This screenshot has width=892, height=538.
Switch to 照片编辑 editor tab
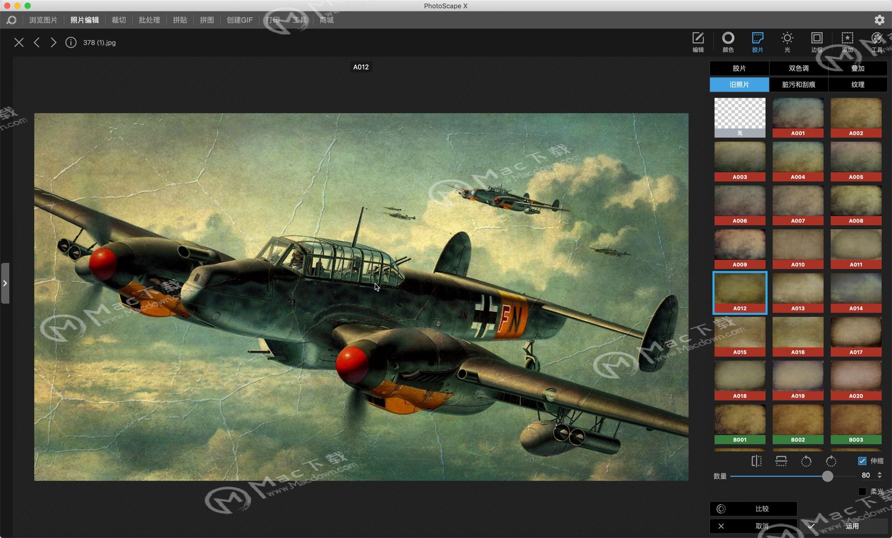(85, 20)
